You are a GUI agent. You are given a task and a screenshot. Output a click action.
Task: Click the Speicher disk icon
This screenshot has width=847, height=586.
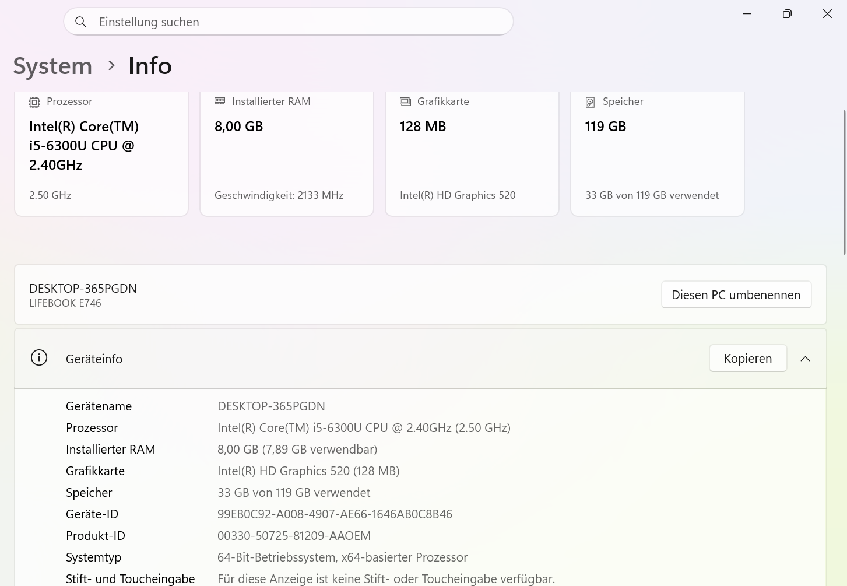(590, 102)
